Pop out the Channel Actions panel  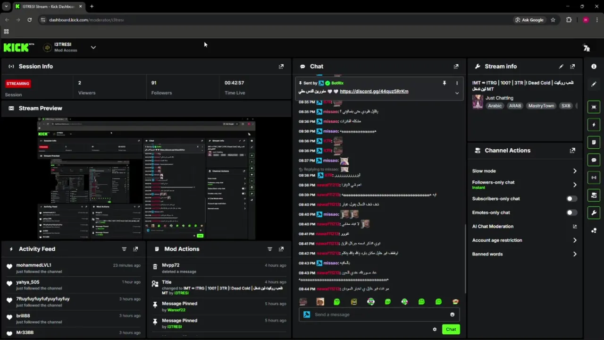(572, 151)
